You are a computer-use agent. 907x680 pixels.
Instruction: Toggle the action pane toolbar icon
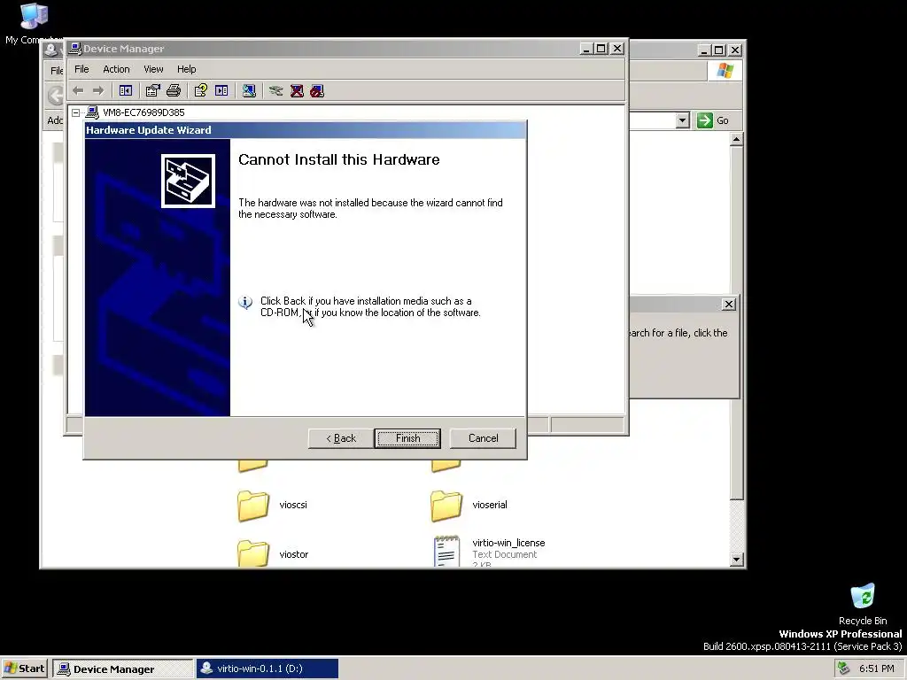pyautogui.click(x=221, y=91)
